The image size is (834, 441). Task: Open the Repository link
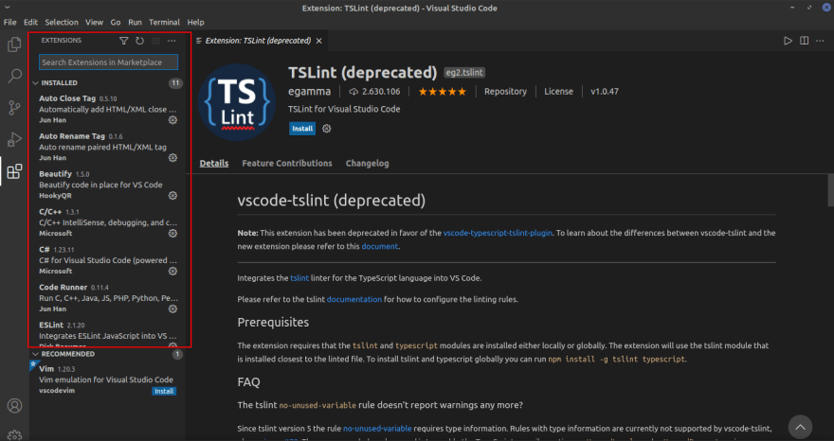505,92
